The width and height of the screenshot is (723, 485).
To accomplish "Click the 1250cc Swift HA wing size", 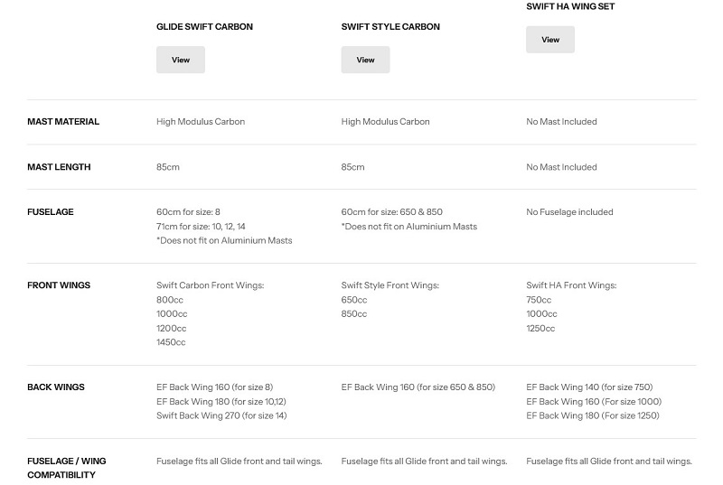I will 540,329.
